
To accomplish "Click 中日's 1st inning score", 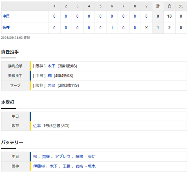I will [54, 16].
